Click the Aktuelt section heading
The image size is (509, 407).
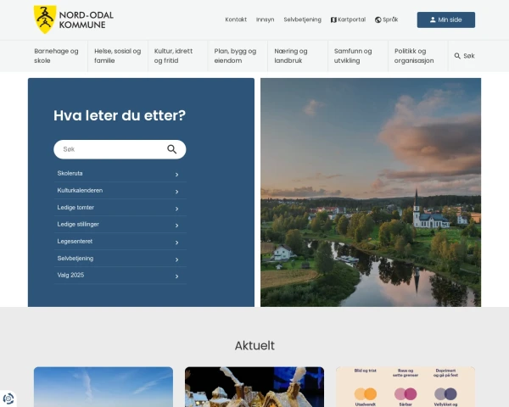(255, 346)
